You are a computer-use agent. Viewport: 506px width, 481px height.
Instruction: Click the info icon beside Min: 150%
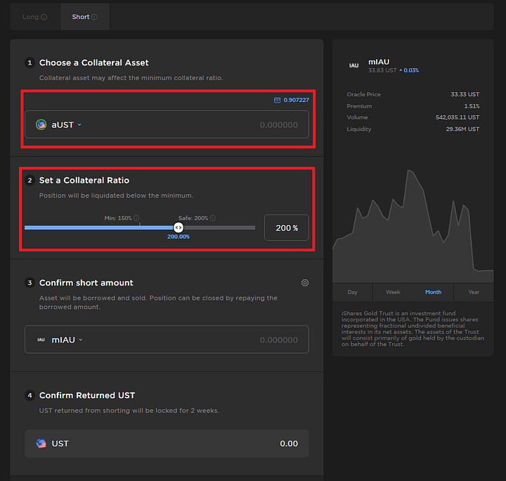point(136,218)
